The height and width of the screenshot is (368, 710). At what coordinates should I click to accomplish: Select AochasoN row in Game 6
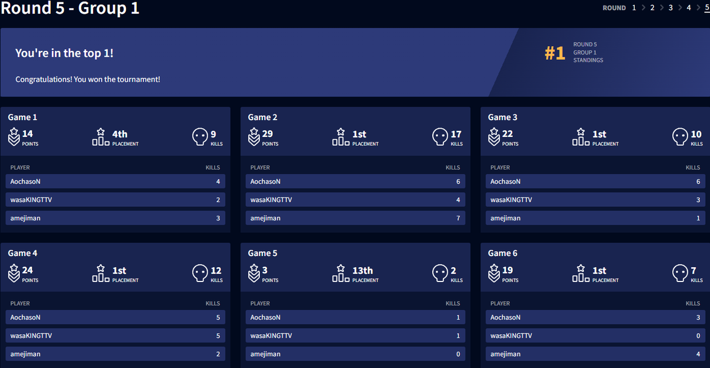(x=596, y=317)
